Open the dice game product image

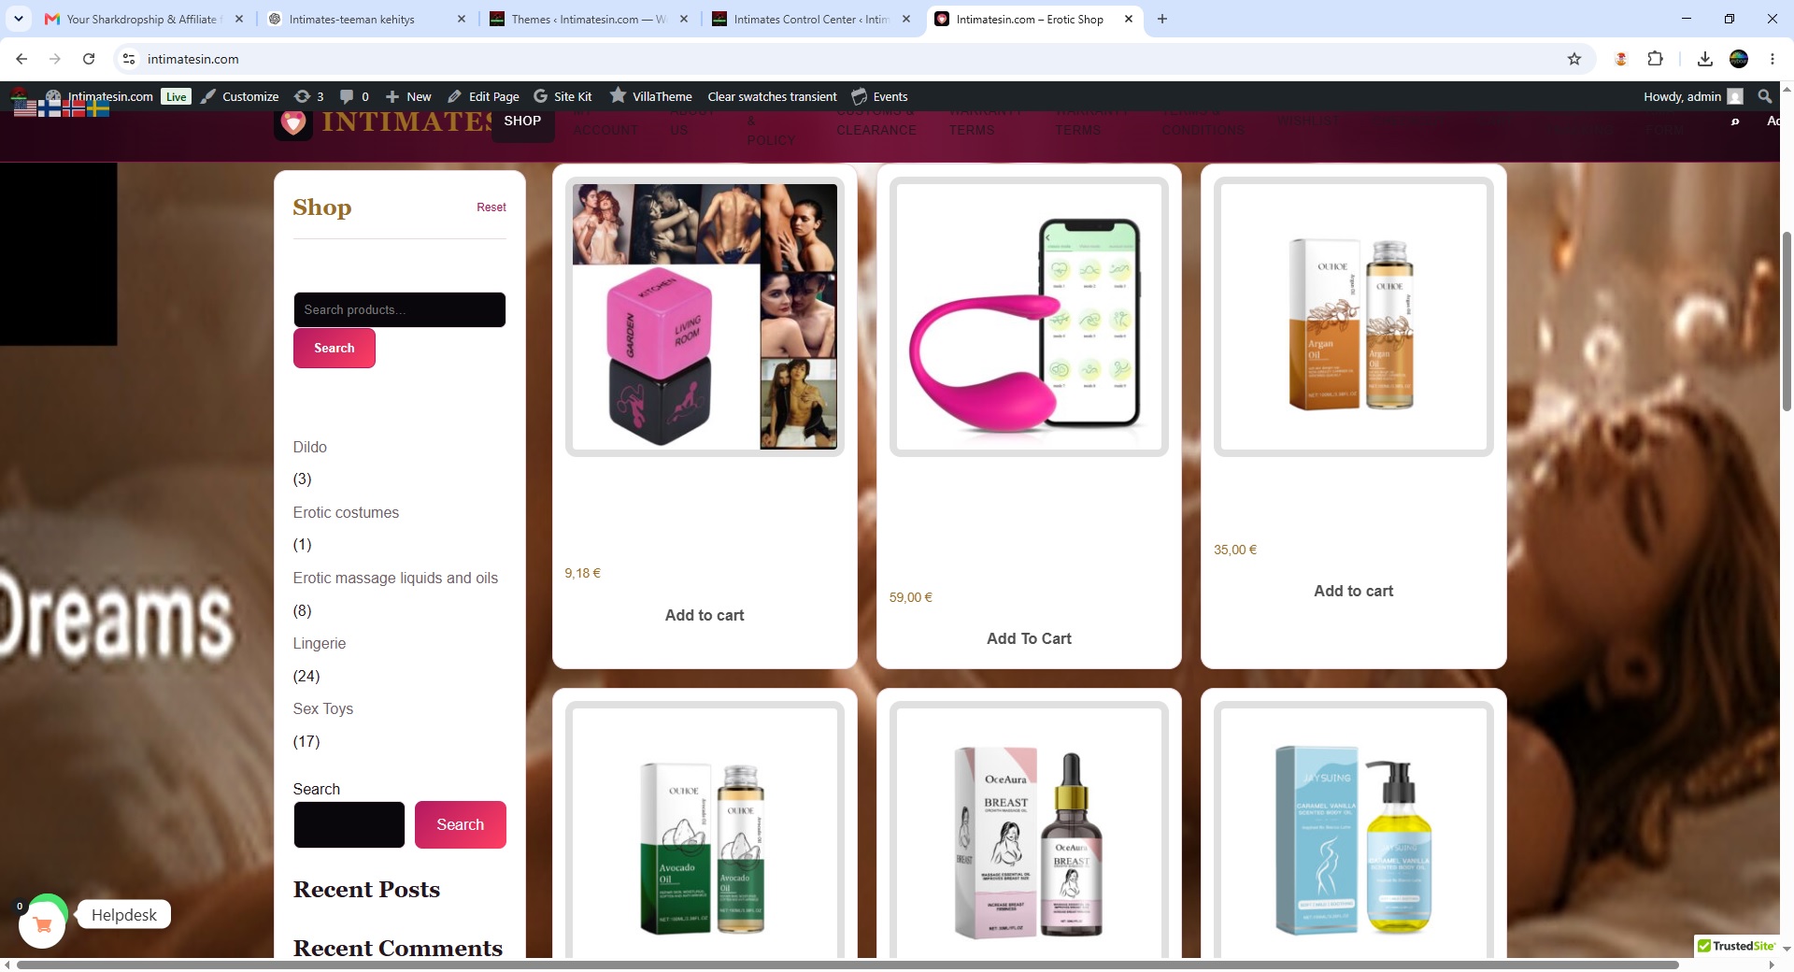pyautogui.click(x=705, y=317)
